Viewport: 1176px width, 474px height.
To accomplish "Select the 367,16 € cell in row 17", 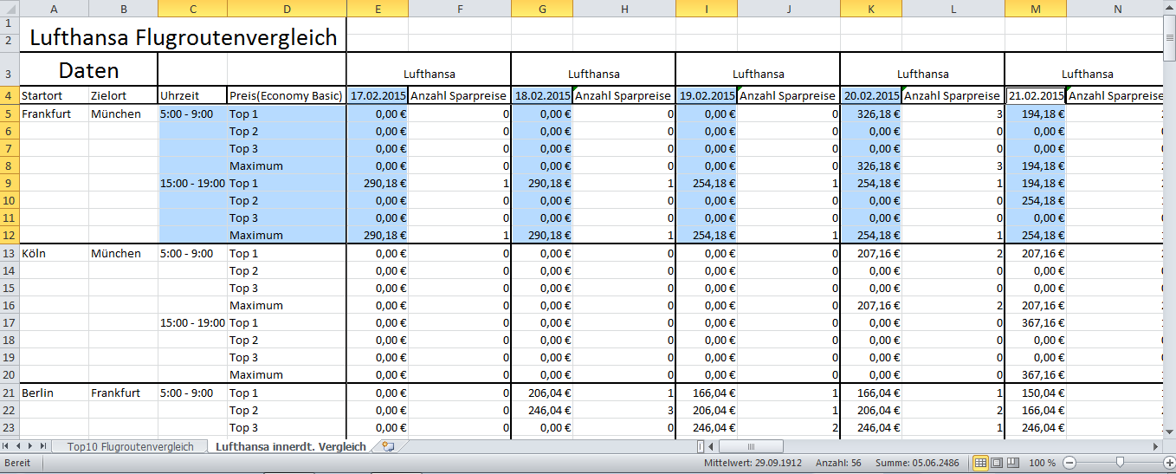I will point(1036,322).
